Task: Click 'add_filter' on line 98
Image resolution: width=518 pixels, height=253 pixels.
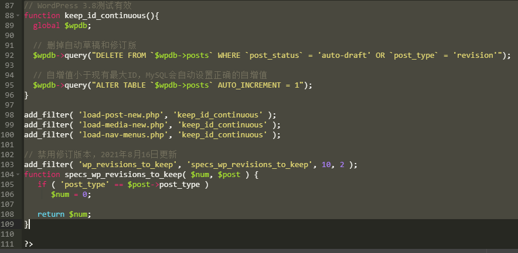Action: point(46,115)
